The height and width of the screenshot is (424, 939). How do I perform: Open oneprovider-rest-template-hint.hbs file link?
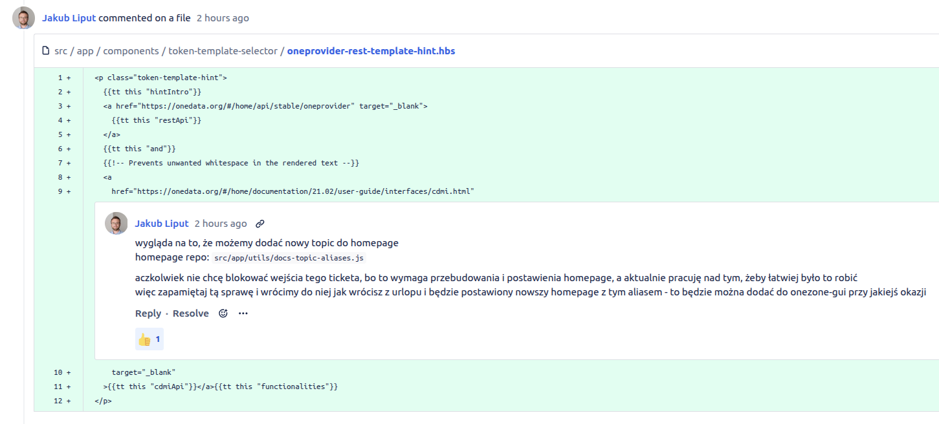click(371, 50)
